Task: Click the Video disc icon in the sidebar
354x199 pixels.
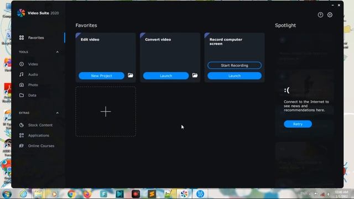Action: click(22, 64)
